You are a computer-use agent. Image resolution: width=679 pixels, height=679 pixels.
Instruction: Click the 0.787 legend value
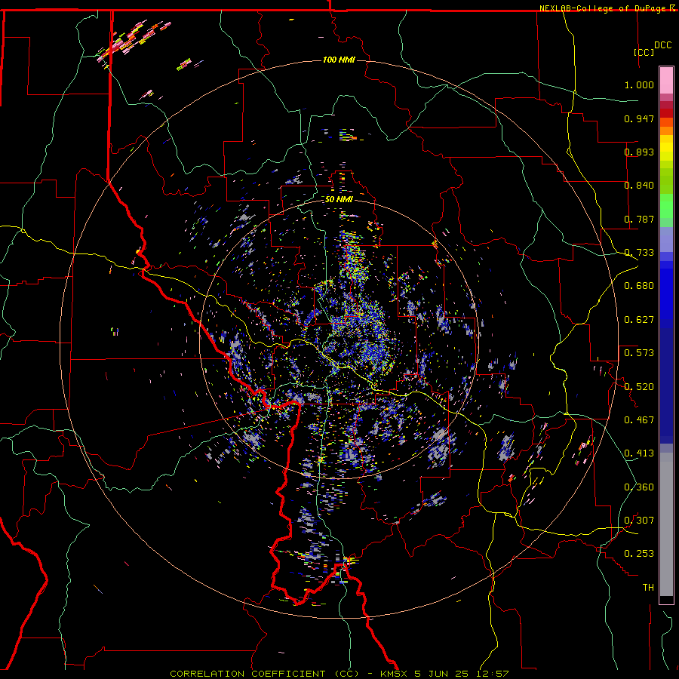click(x=639, y=219)
